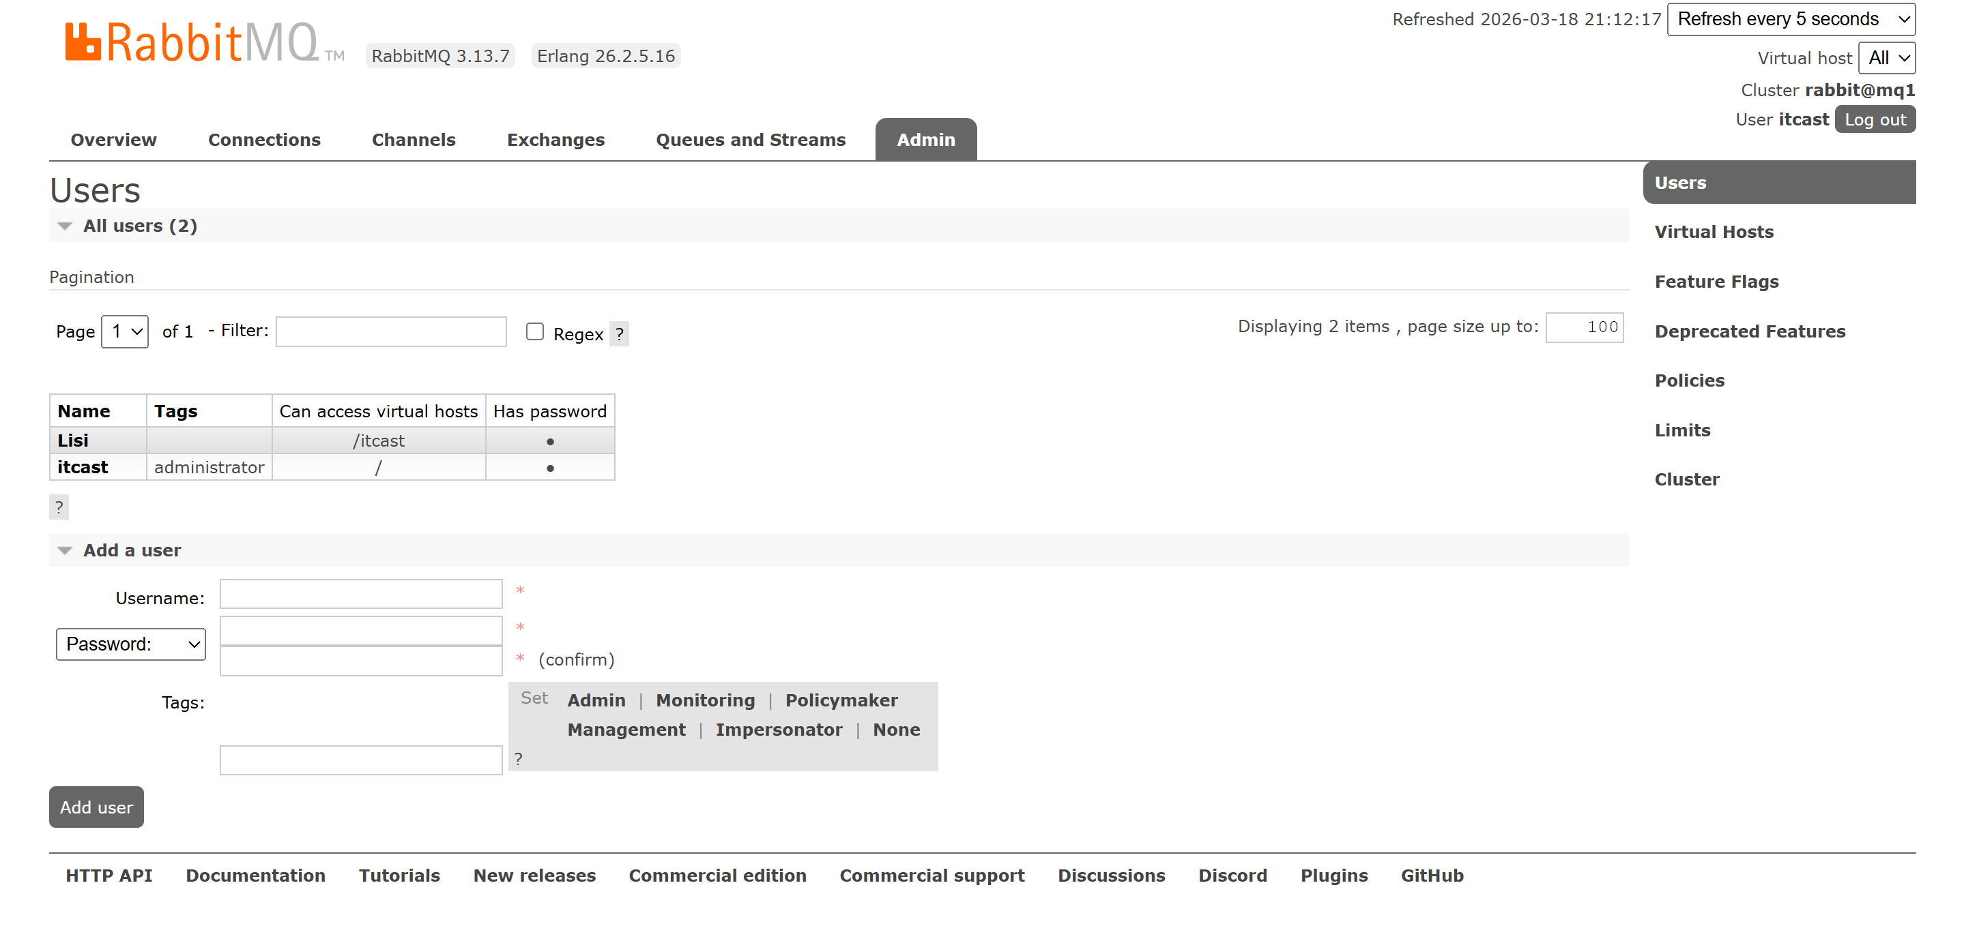
Task: Open Cluster in the sidebar
Action: 1686,479
